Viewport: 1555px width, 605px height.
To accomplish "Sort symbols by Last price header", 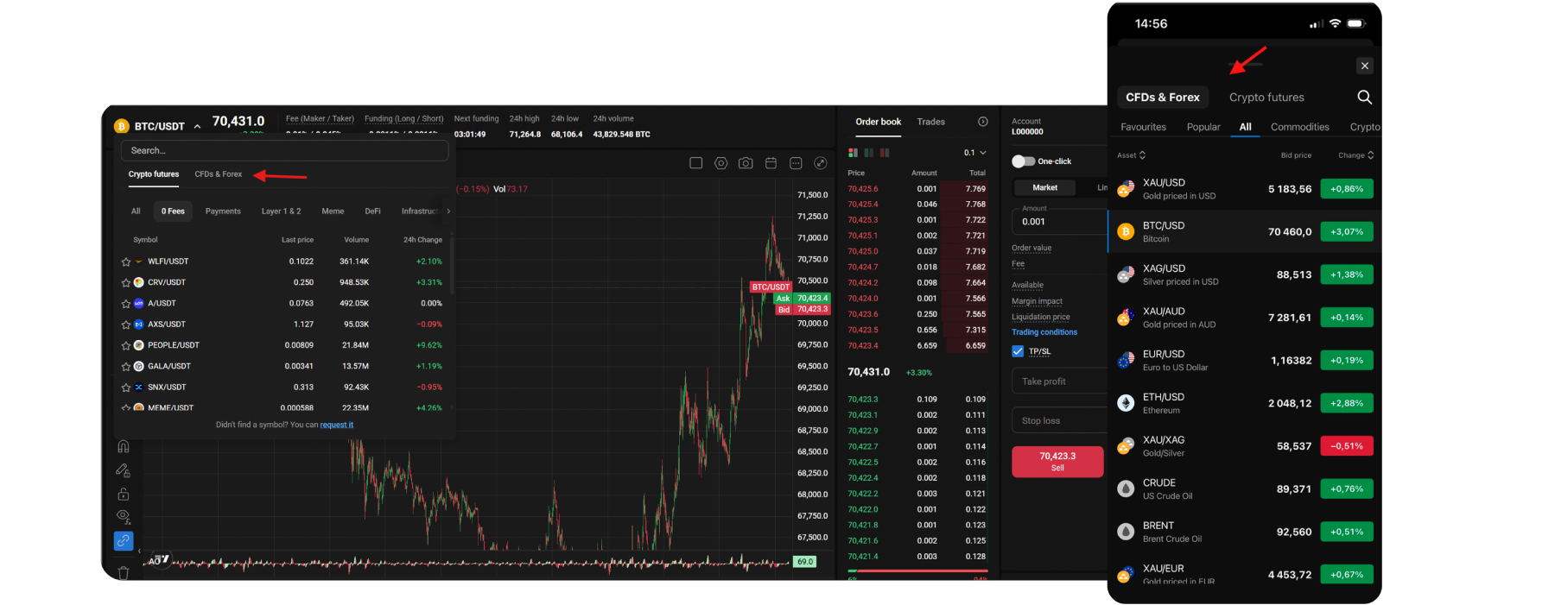I will pos(297,240).
